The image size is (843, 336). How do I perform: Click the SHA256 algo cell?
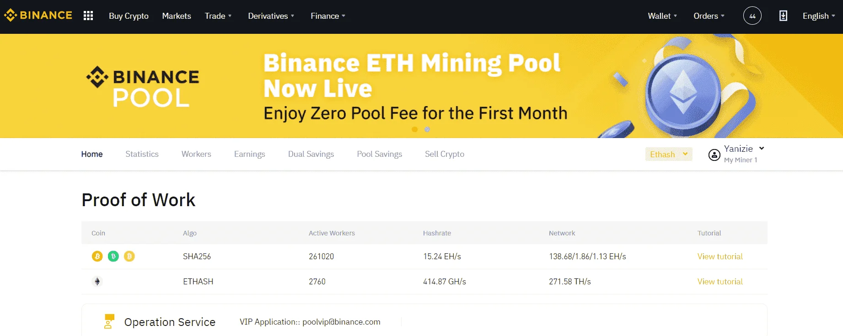[197, 256]
